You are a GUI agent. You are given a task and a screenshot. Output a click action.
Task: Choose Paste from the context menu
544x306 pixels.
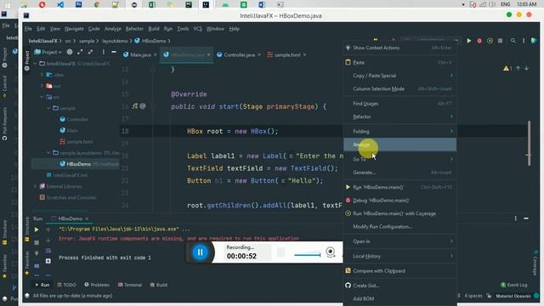pyautogui.click(x=399, y=62)
